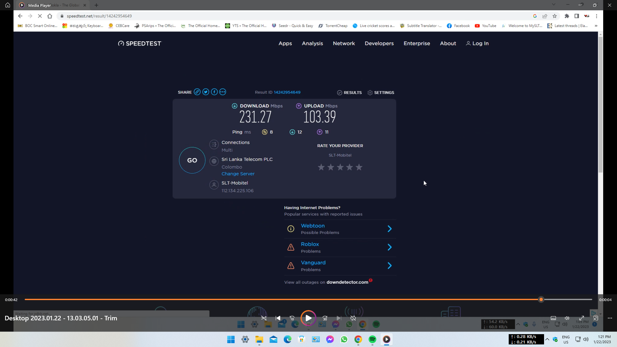Open Speedtest SETTINGS

[x=381, y=93]
